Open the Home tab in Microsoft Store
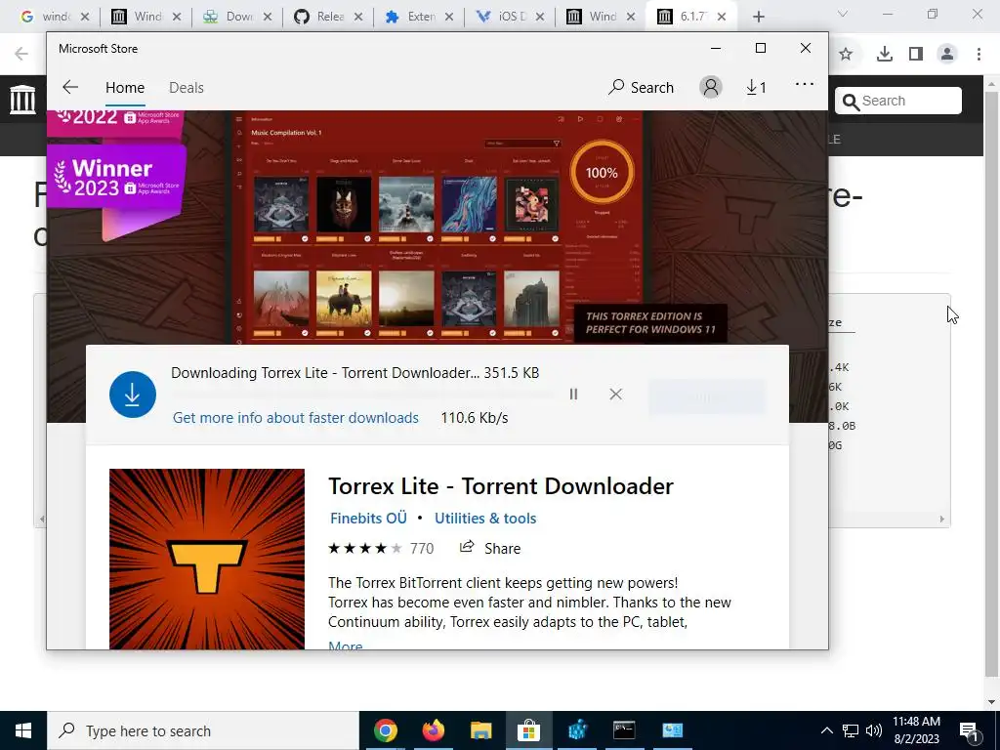 125,87
